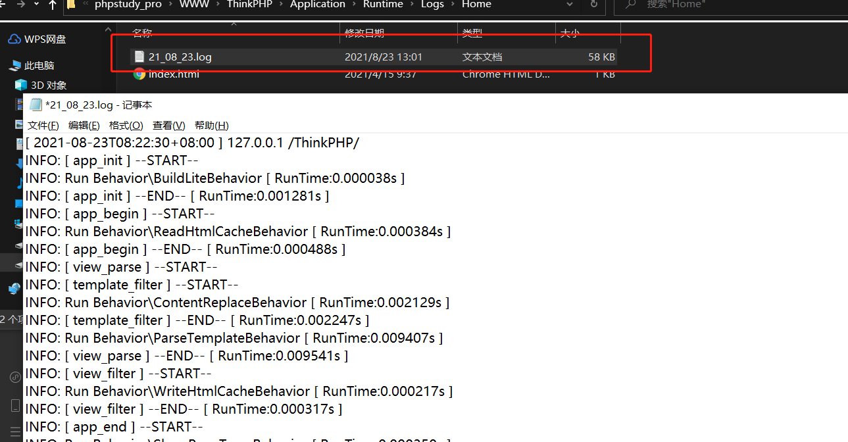Viewport: 848px width, 442px height.
Task: Open the address bar history dropdown
Action: 570,4
